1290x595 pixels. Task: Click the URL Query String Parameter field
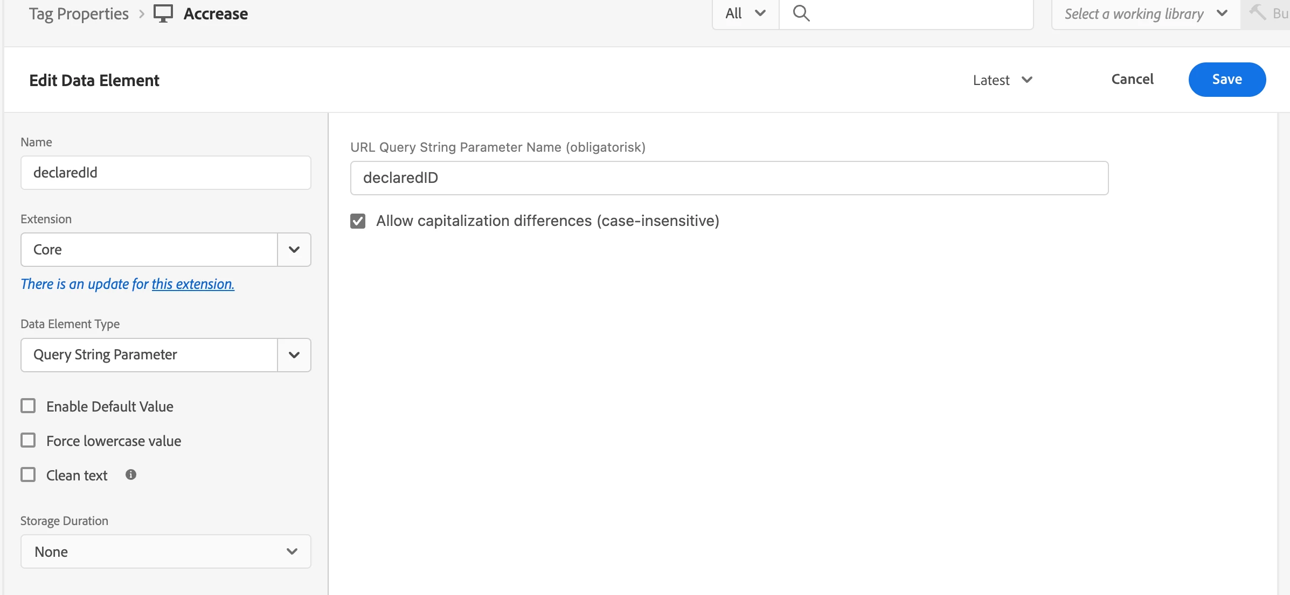(x=729, y=178)
